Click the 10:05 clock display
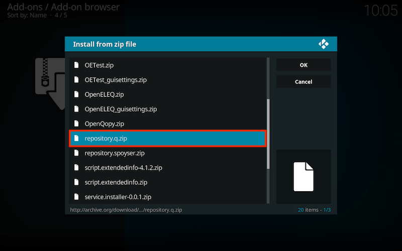Viewport: 402px width, 251px height. tap(381, 11)
